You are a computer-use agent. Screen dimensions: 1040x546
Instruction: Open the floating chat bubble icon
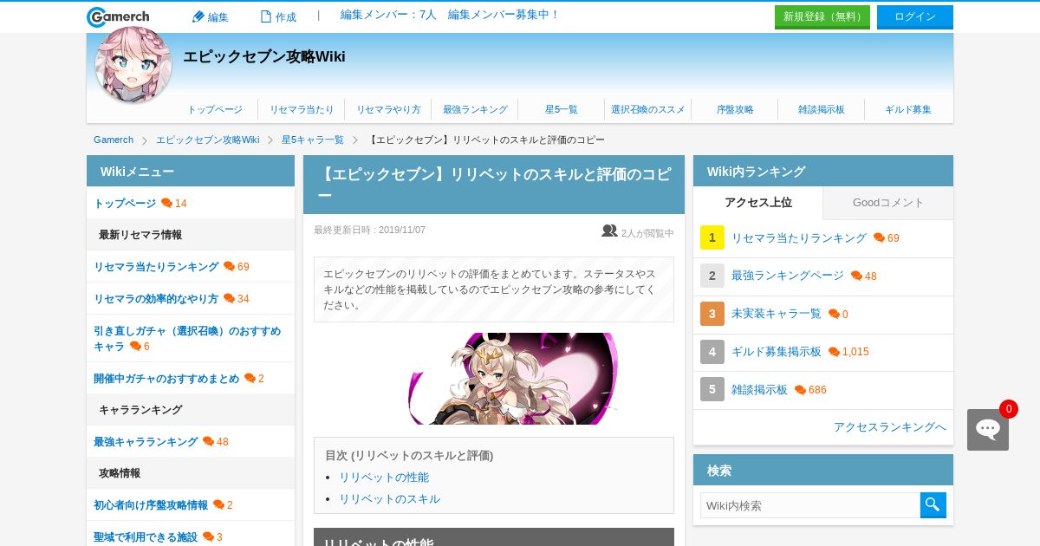(x=988, y=430)
